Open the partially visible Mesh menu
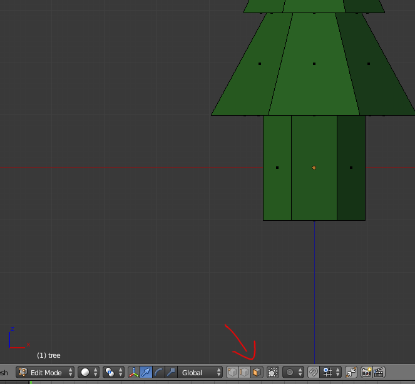 (x=4, y=373)
